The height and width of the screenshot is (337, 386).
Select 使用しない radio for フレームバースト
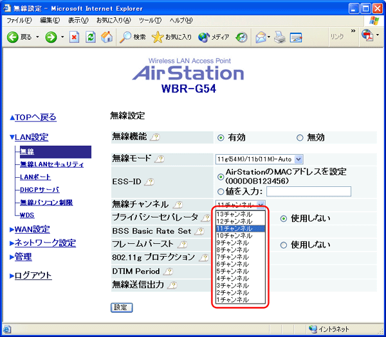(284, 245)
